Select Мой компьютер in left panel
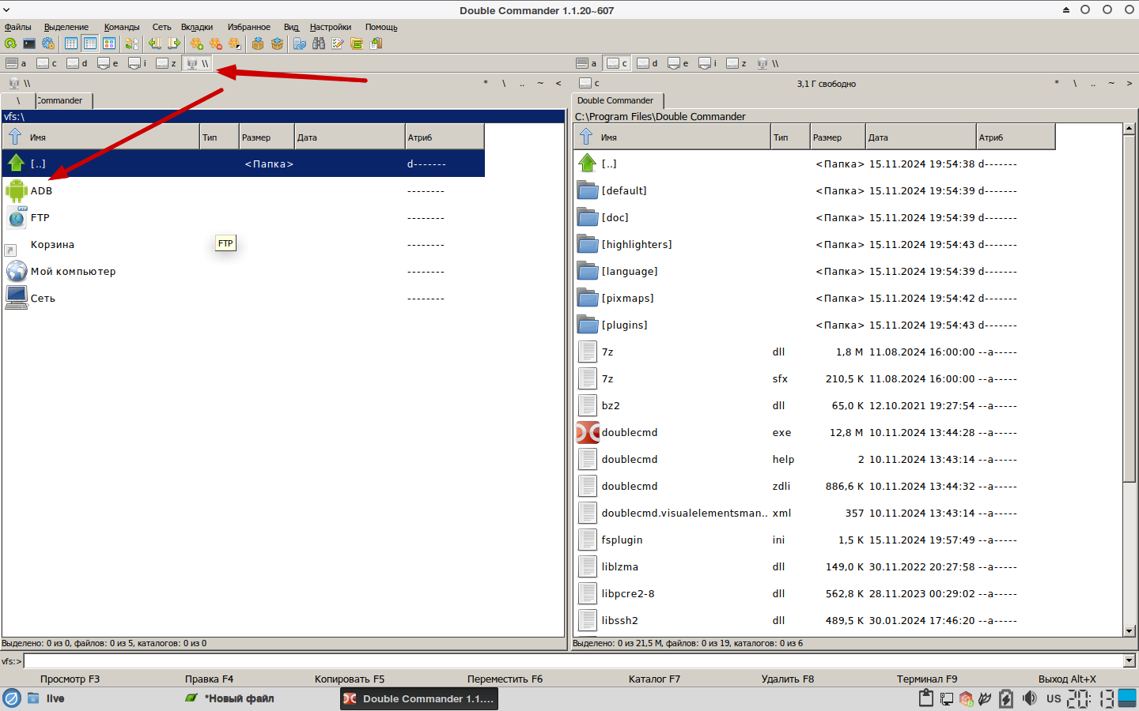 tap(244, 271)
